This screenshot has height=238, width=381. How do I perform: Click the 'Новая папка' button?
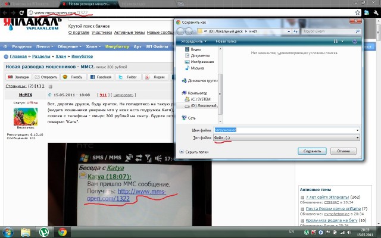(226, 41)
